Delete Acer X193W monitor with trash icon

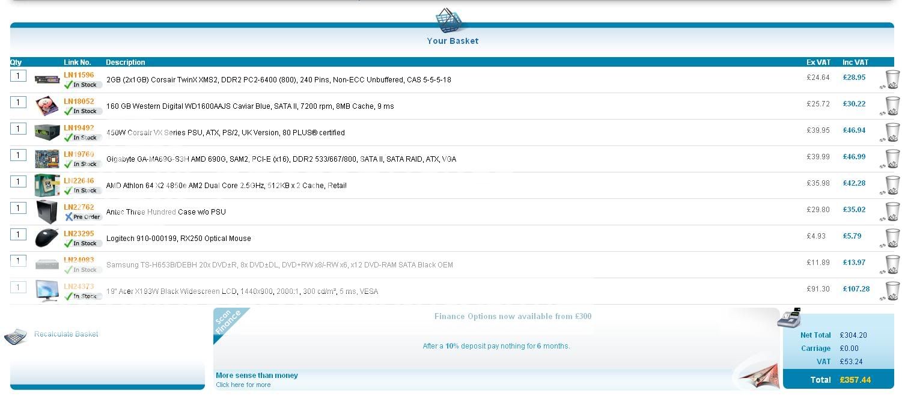point(892,291)
